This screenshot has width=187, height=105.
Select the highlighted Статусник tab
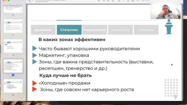(69, 30)
